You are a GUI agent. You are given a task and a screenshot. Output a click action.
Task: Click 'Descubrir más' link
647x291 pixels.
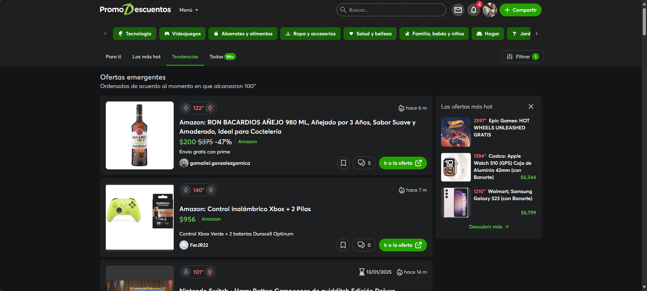[x=489, y=227]
